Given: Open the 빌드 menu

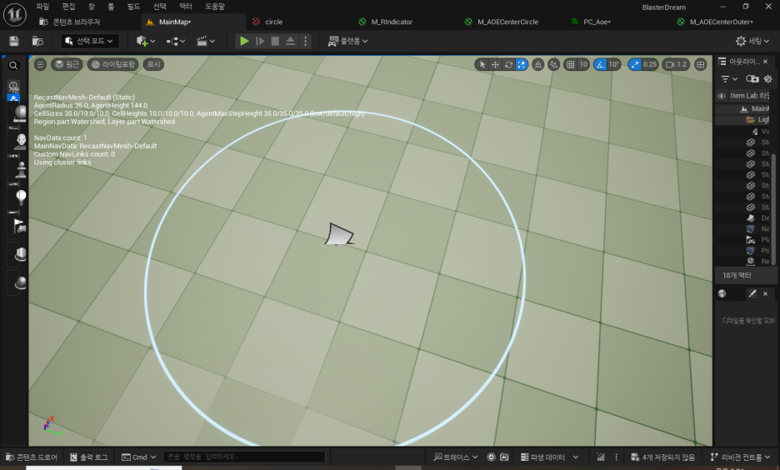Looking at the screenshot, I should tap(133, 7).
